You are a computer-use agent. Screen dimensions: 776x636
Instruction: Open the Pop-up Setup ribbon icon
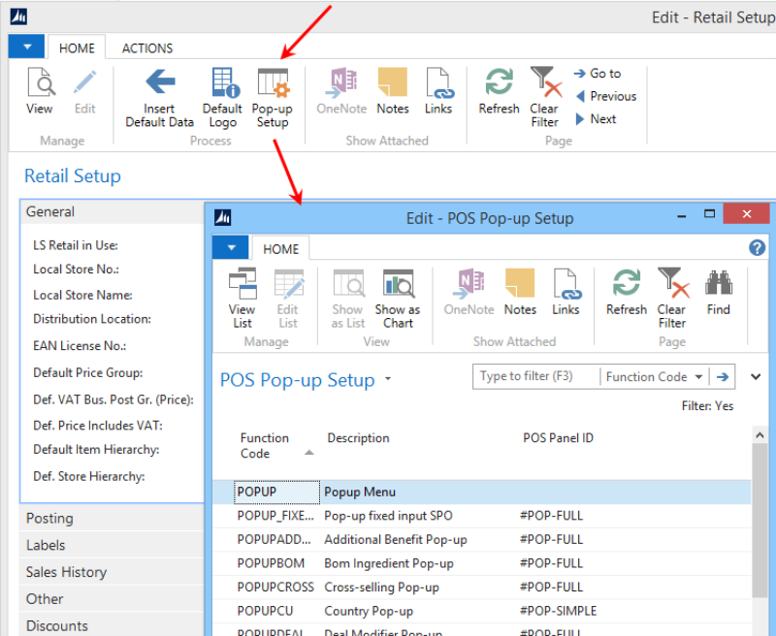(273, 92)
